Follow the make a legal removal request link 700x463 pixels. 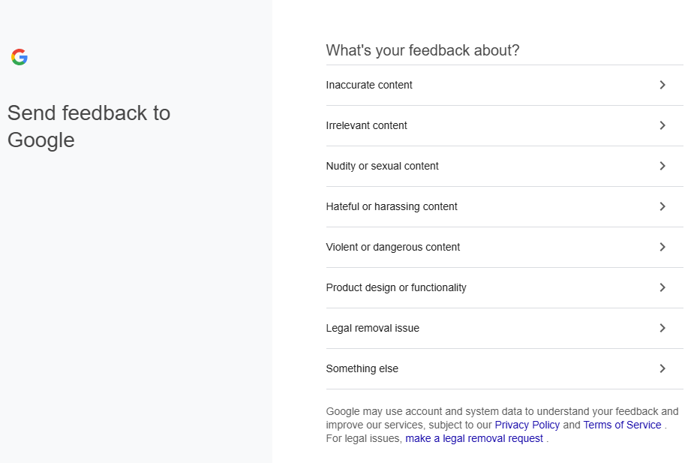[474, 438]
